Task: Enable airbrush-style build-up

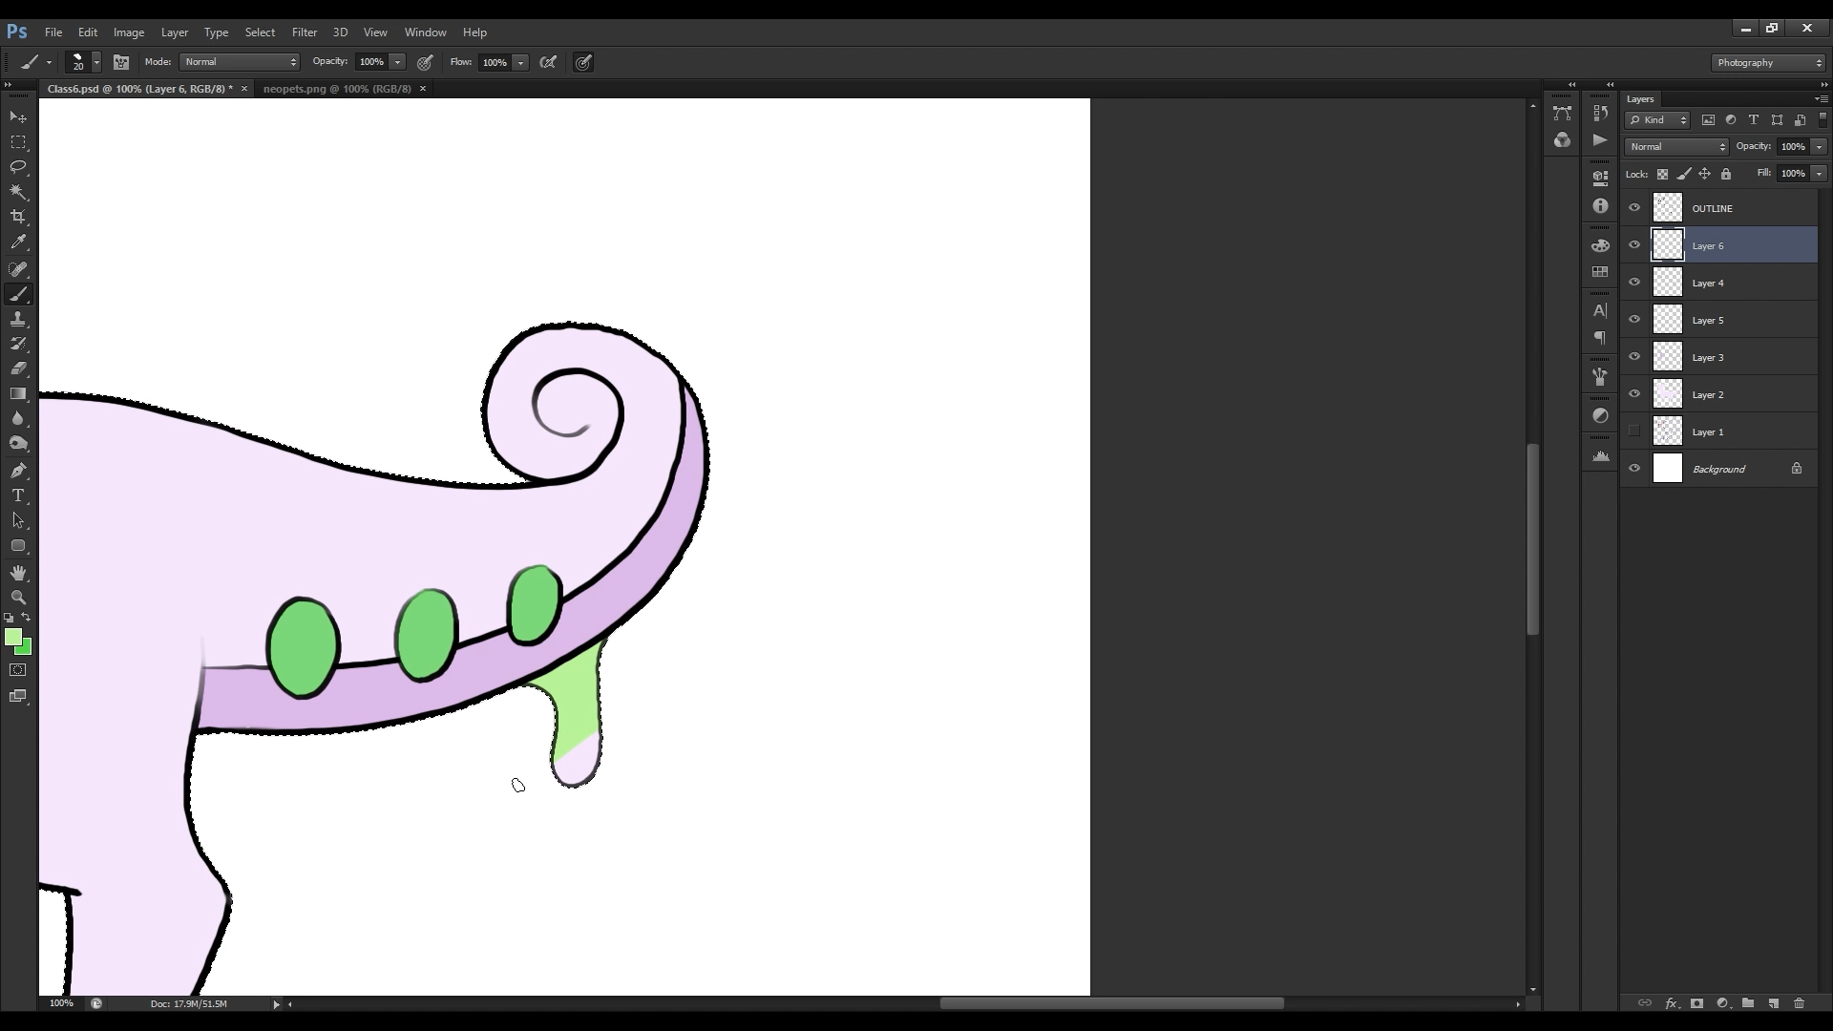Action: click(548, 62)
